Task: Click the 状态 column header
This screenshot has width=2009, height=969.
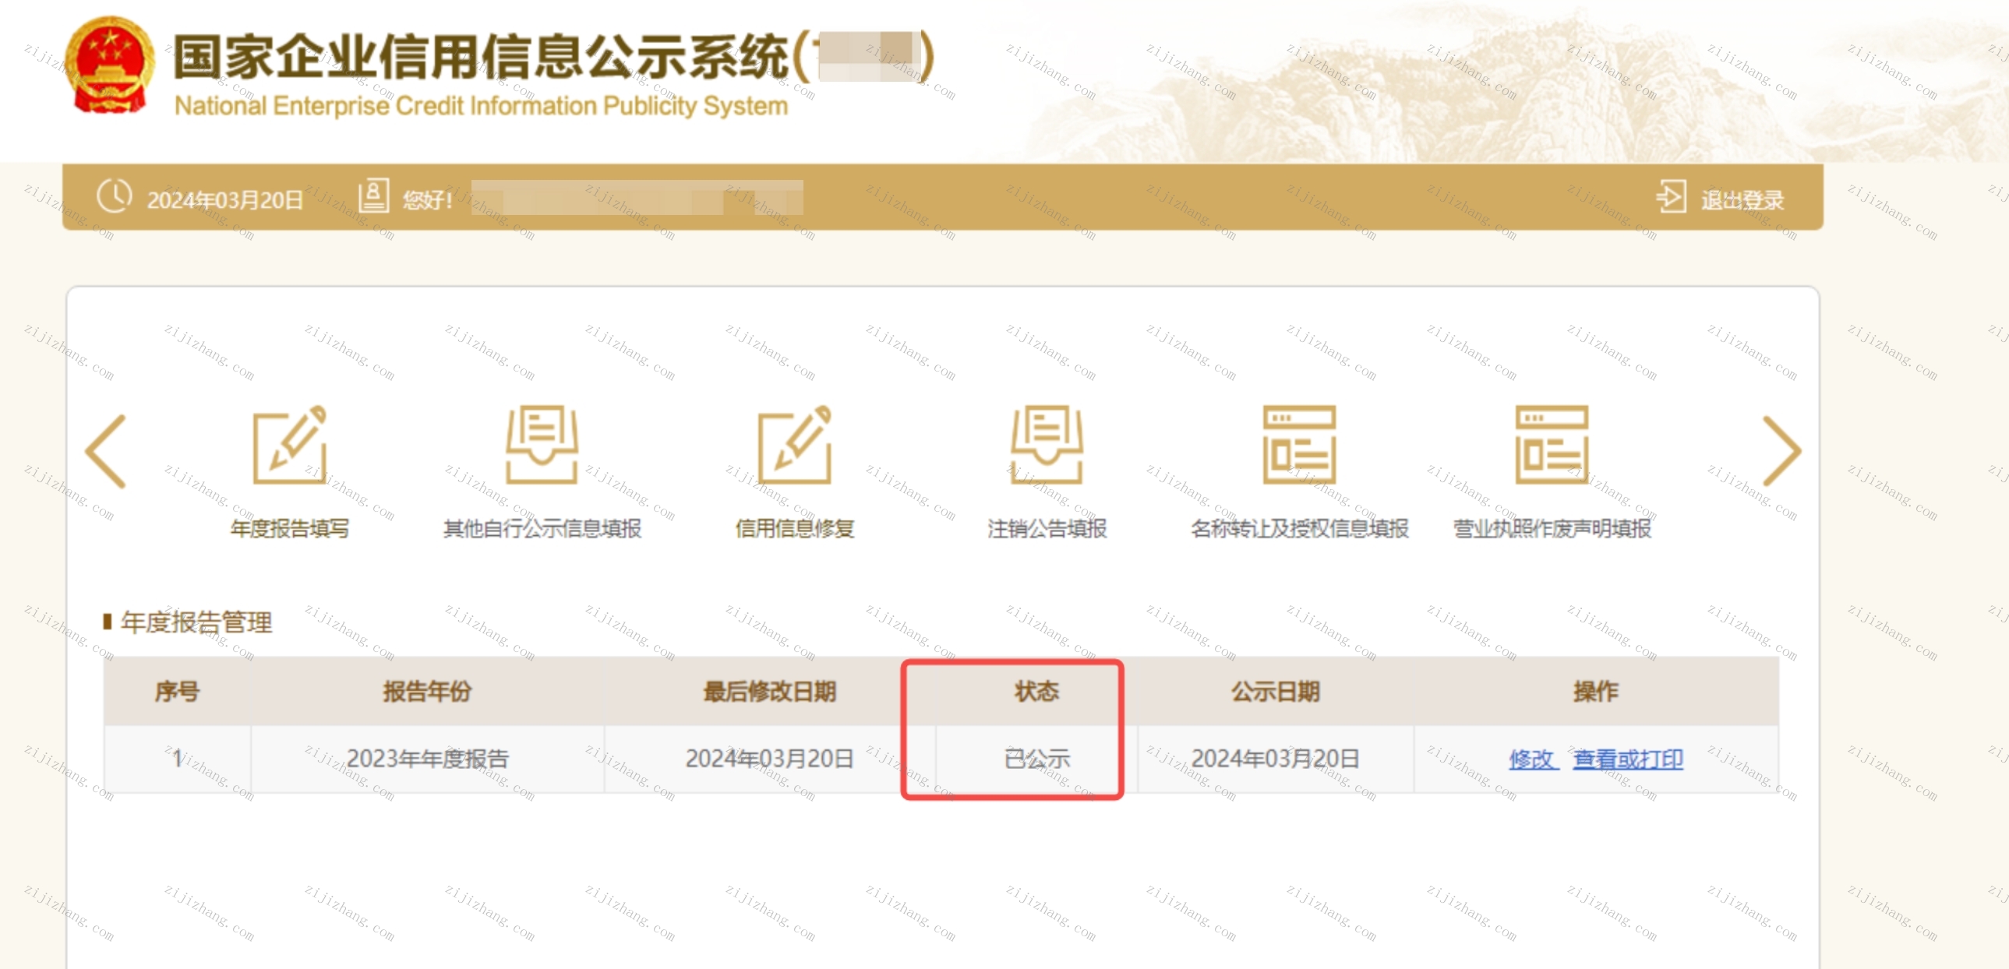Action: pyautogui.click(x=1036, y=691)
